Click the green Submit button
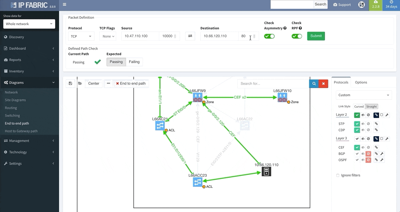This screenshot has width=400, height=212. (316, 36)
